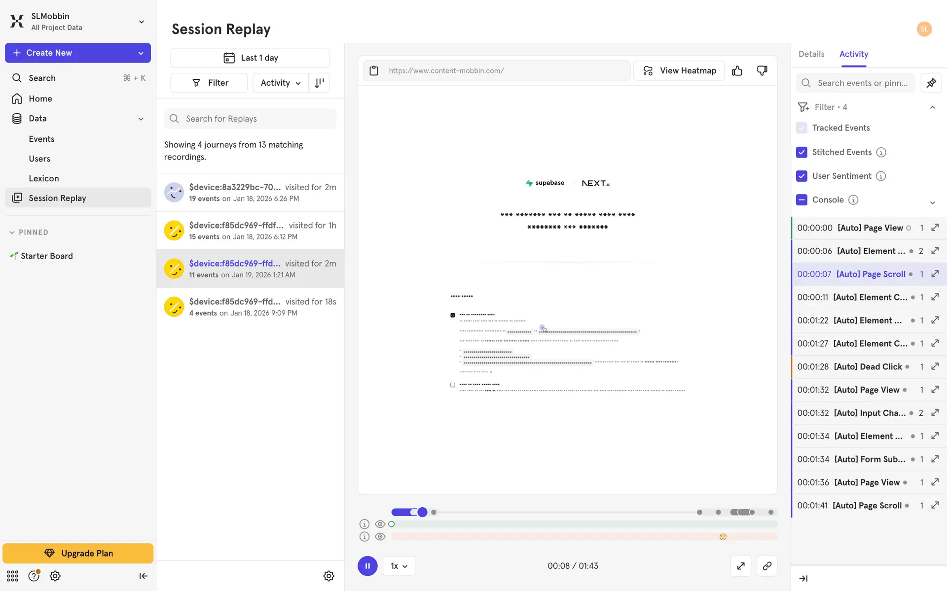Collapse the left sidebar

[x=143, y=576]
